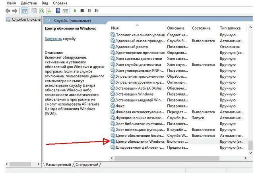The height and width of the screenshot is (173, 262).
Task: Click the services list horizontal scroll left arrow
Action: 112,158
